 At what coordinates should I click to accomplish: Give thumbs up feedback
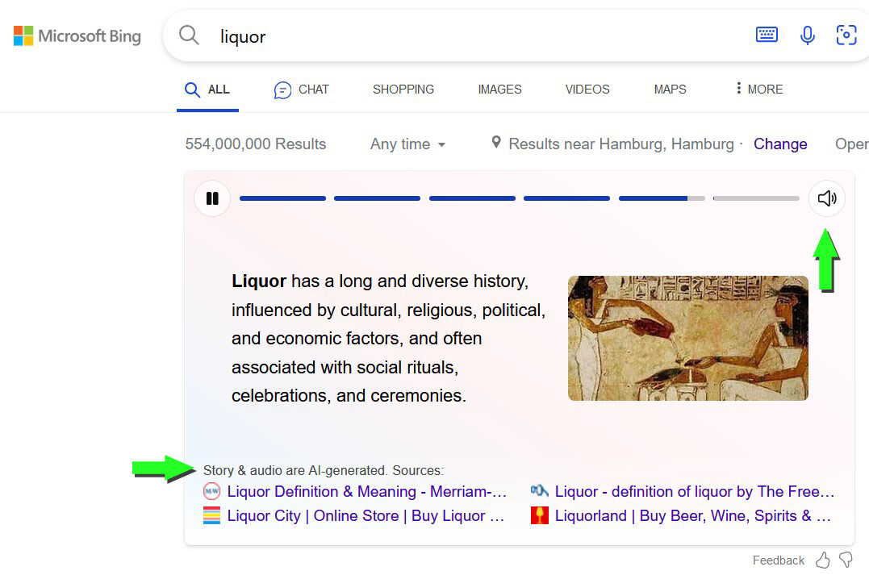click(x=822, y=560)
